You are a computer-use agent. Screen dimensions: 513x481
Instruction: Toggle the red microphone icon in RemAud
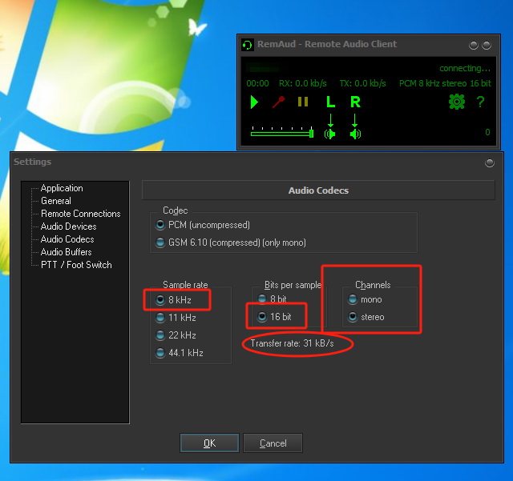[x=278, y=102]
